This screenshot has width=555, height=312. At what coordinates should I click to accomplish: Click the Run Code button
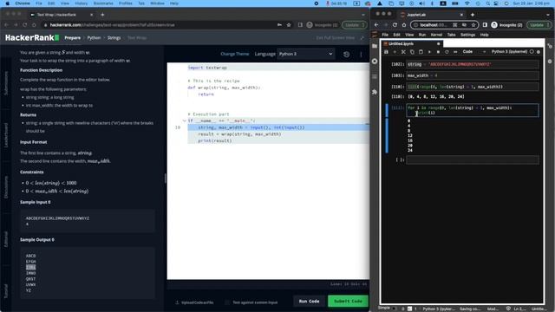coord(309,302)
